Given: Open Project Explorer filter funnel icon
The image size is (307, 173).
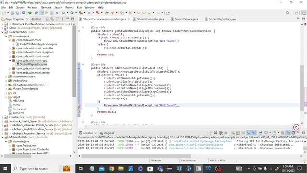Looking at the screenshot, I should pos(58,19).
